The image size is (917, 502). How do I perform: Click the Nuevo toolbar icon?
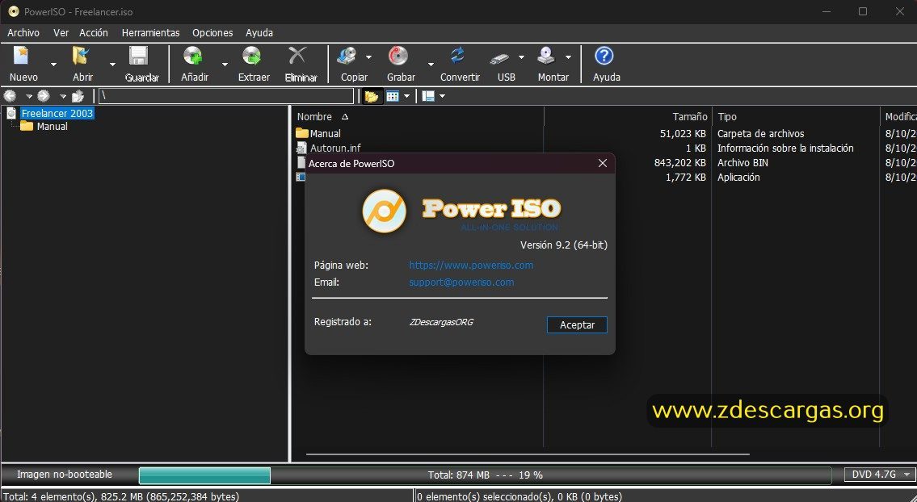coord(21,56)
